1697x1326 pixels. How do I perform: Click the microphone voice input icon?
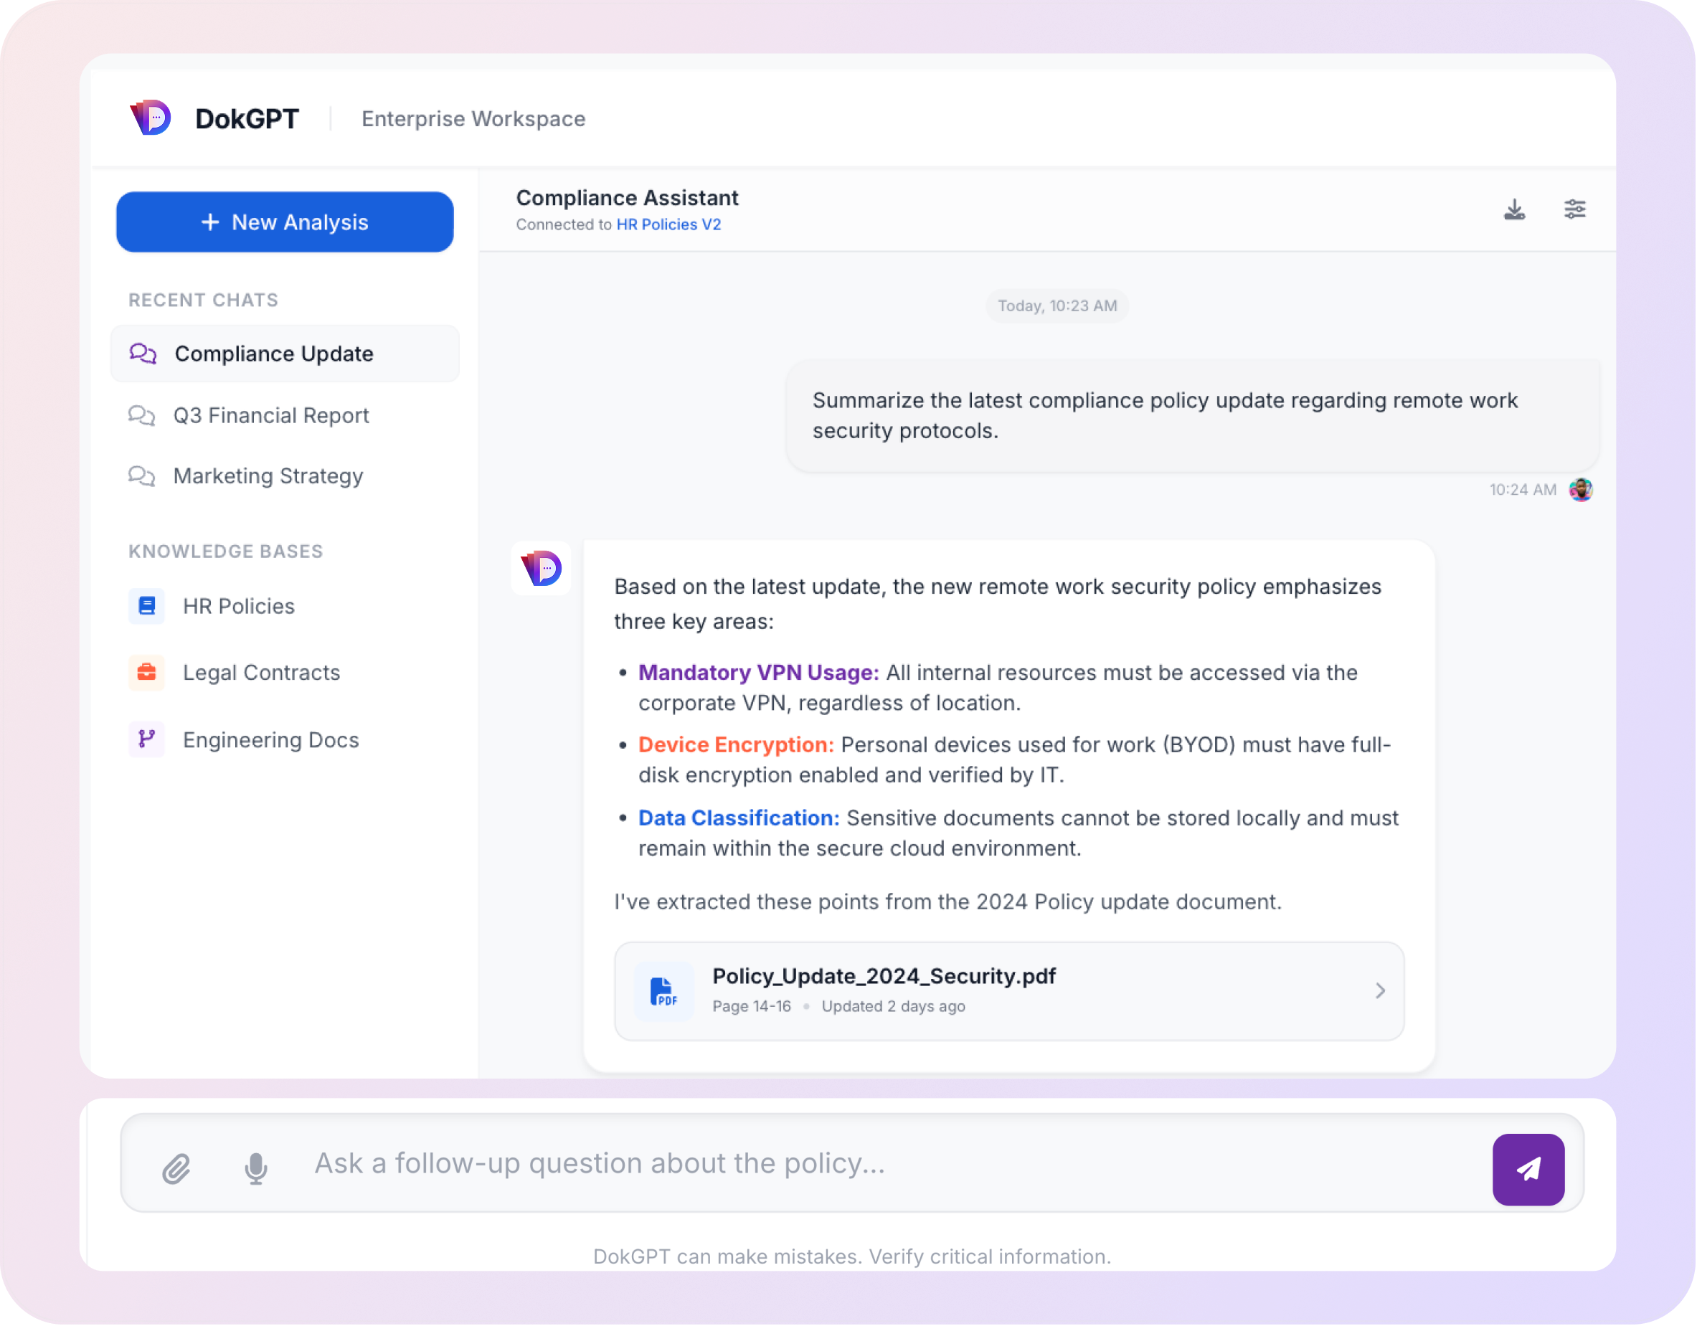[255, 1168]
